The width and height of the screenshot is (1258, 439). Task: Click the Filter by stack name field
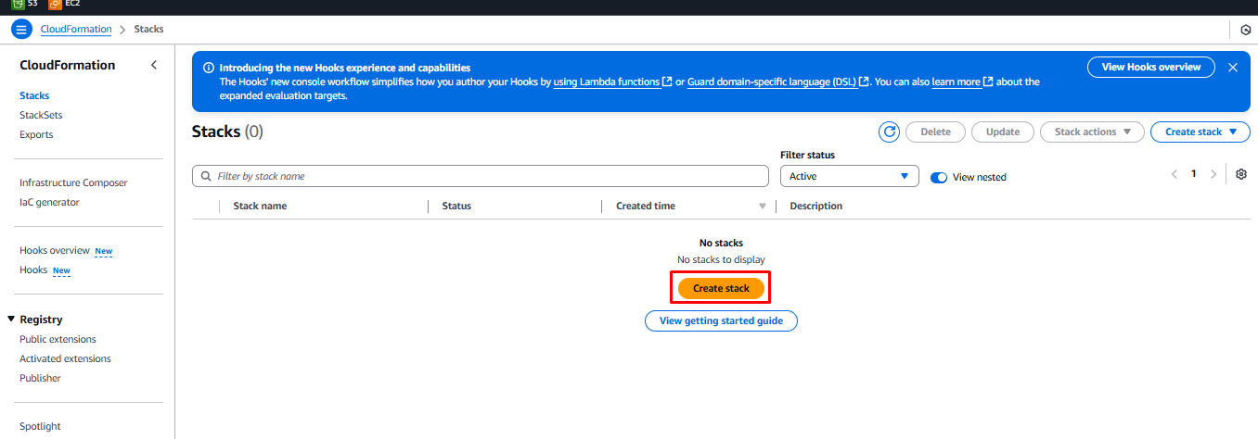tap(481, 176)
